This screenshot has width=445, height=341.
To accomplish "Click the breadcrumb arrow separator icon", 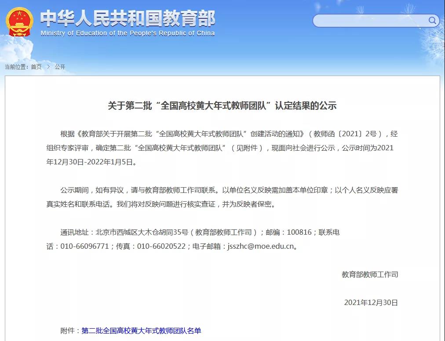I will click(x=48, y=67).
